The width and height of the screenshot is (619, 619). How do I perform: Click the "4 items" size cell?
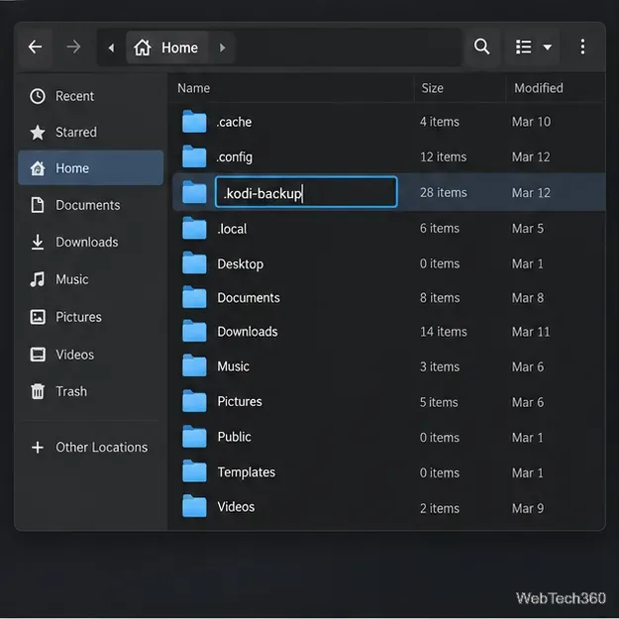tap(440, 122)
